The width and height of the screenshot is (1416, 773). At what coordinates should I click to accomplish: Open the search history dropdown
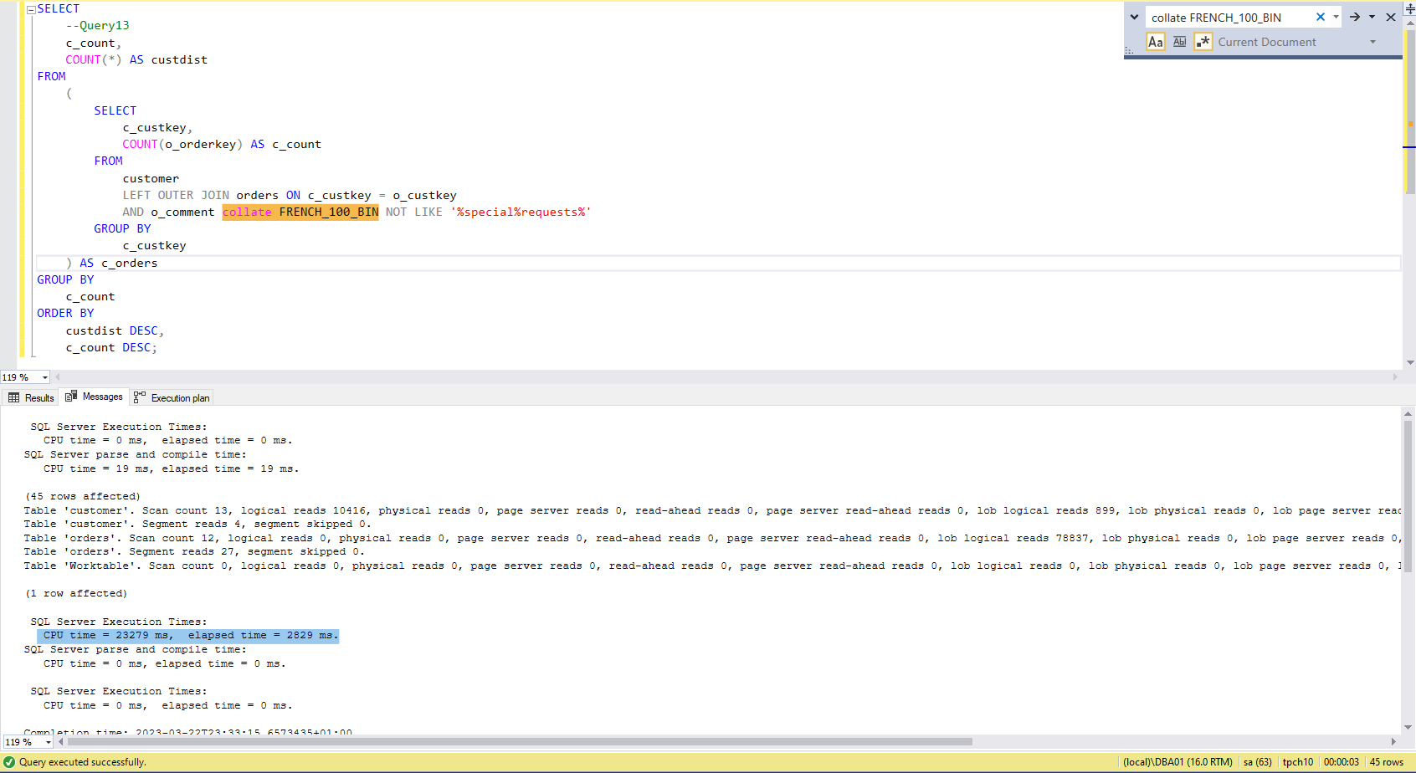pyautogui.click(x=1336, y=17)
